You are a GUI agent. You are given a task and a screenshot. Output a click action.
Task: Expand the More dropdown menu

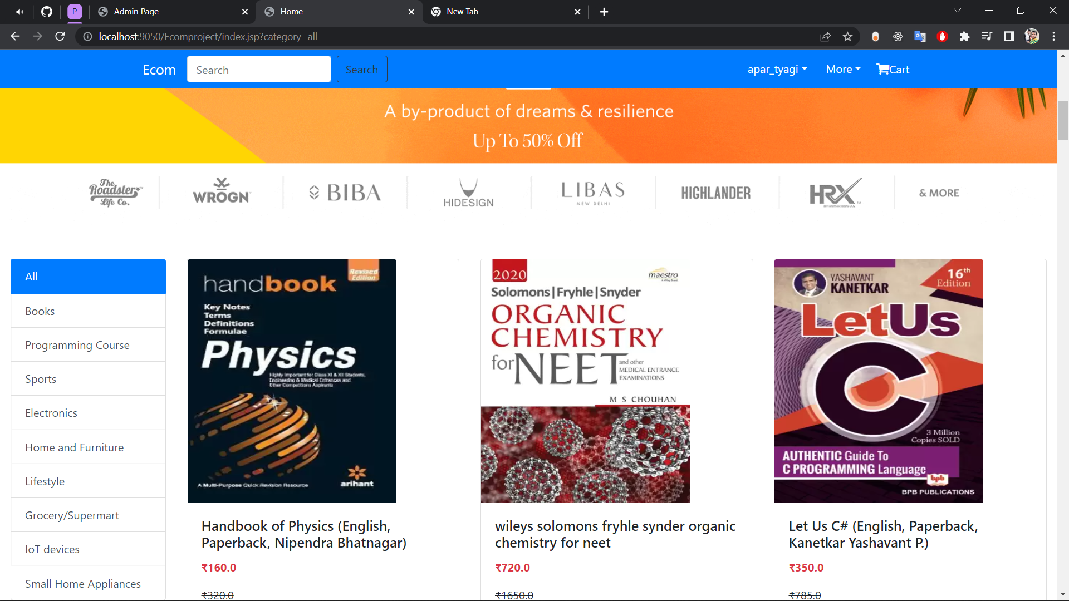[x=843, y=70]
